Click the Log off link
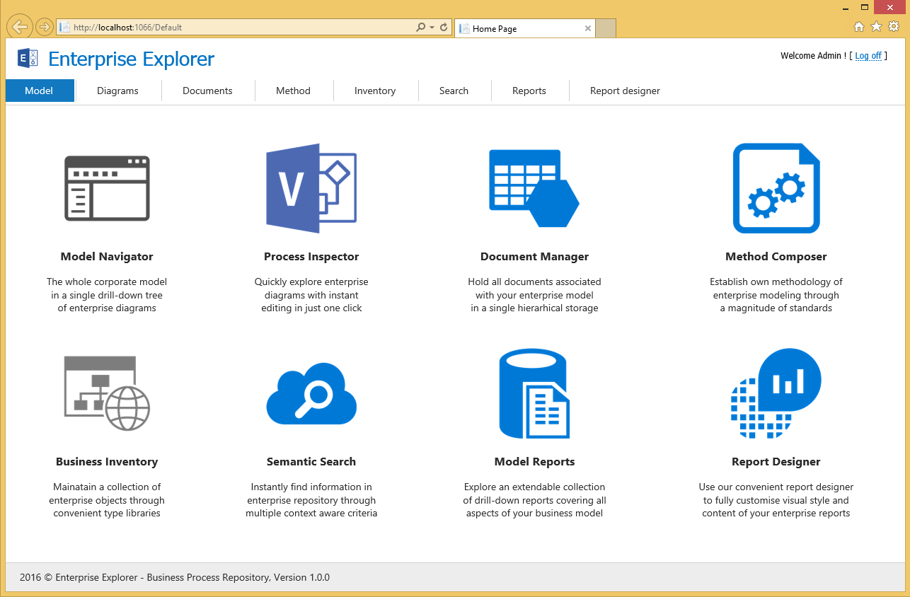910x597 pixels. pos(868,56)
